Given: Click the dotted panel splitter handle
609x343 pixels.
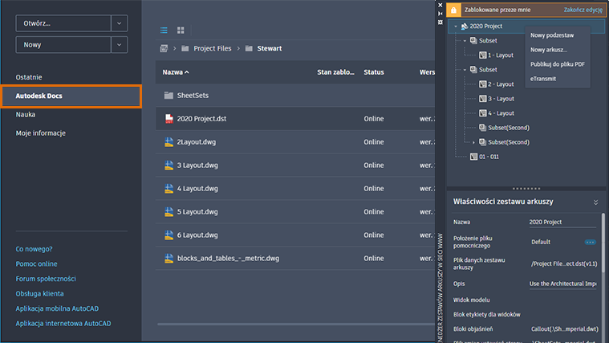Looking at the screenshot, I should coord(526,189).
